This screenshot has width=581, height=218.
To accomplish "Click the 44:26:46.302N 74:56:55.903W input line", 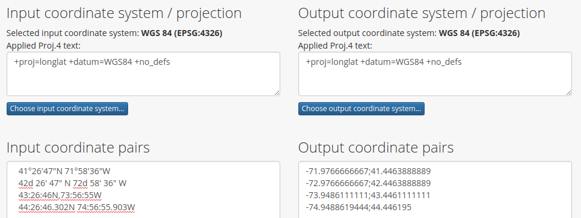I will pyautogui.click(x=77, y=207).
